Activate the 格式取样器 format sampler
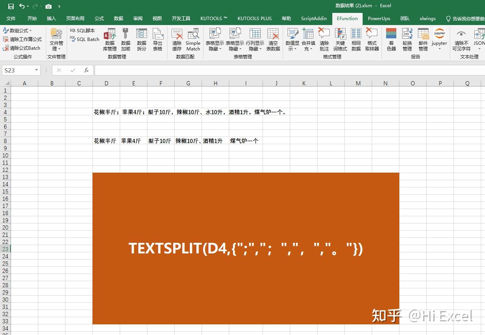Image resolution: width=485 pixels, height=335 pixels. 372,39
